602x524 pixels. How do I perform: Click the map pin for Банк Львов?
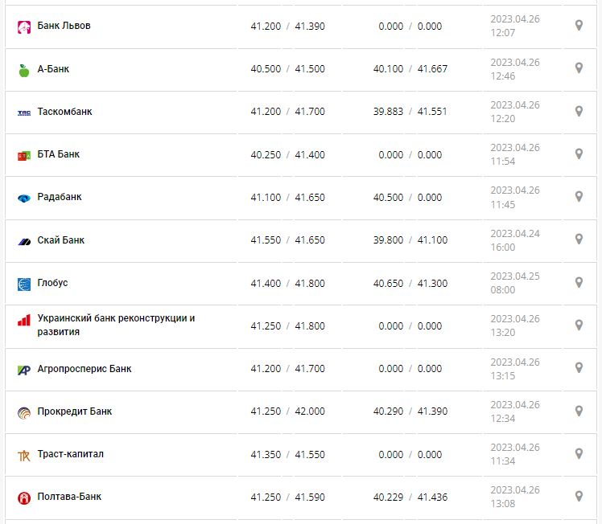pos(579,26)
